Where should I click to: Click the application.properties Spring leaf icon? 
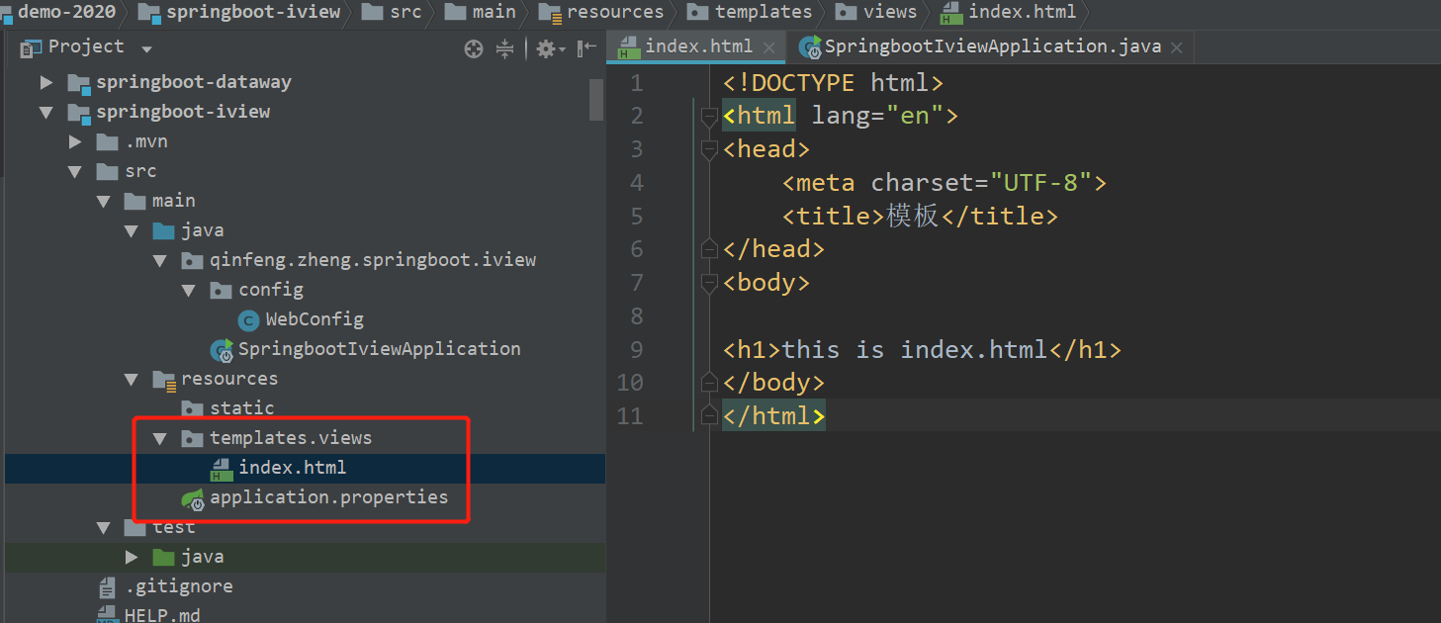click(192, 499)
